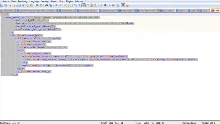Open the ? help menu
The height and width of the screenshot is (124, 220).
coord(86,1)
